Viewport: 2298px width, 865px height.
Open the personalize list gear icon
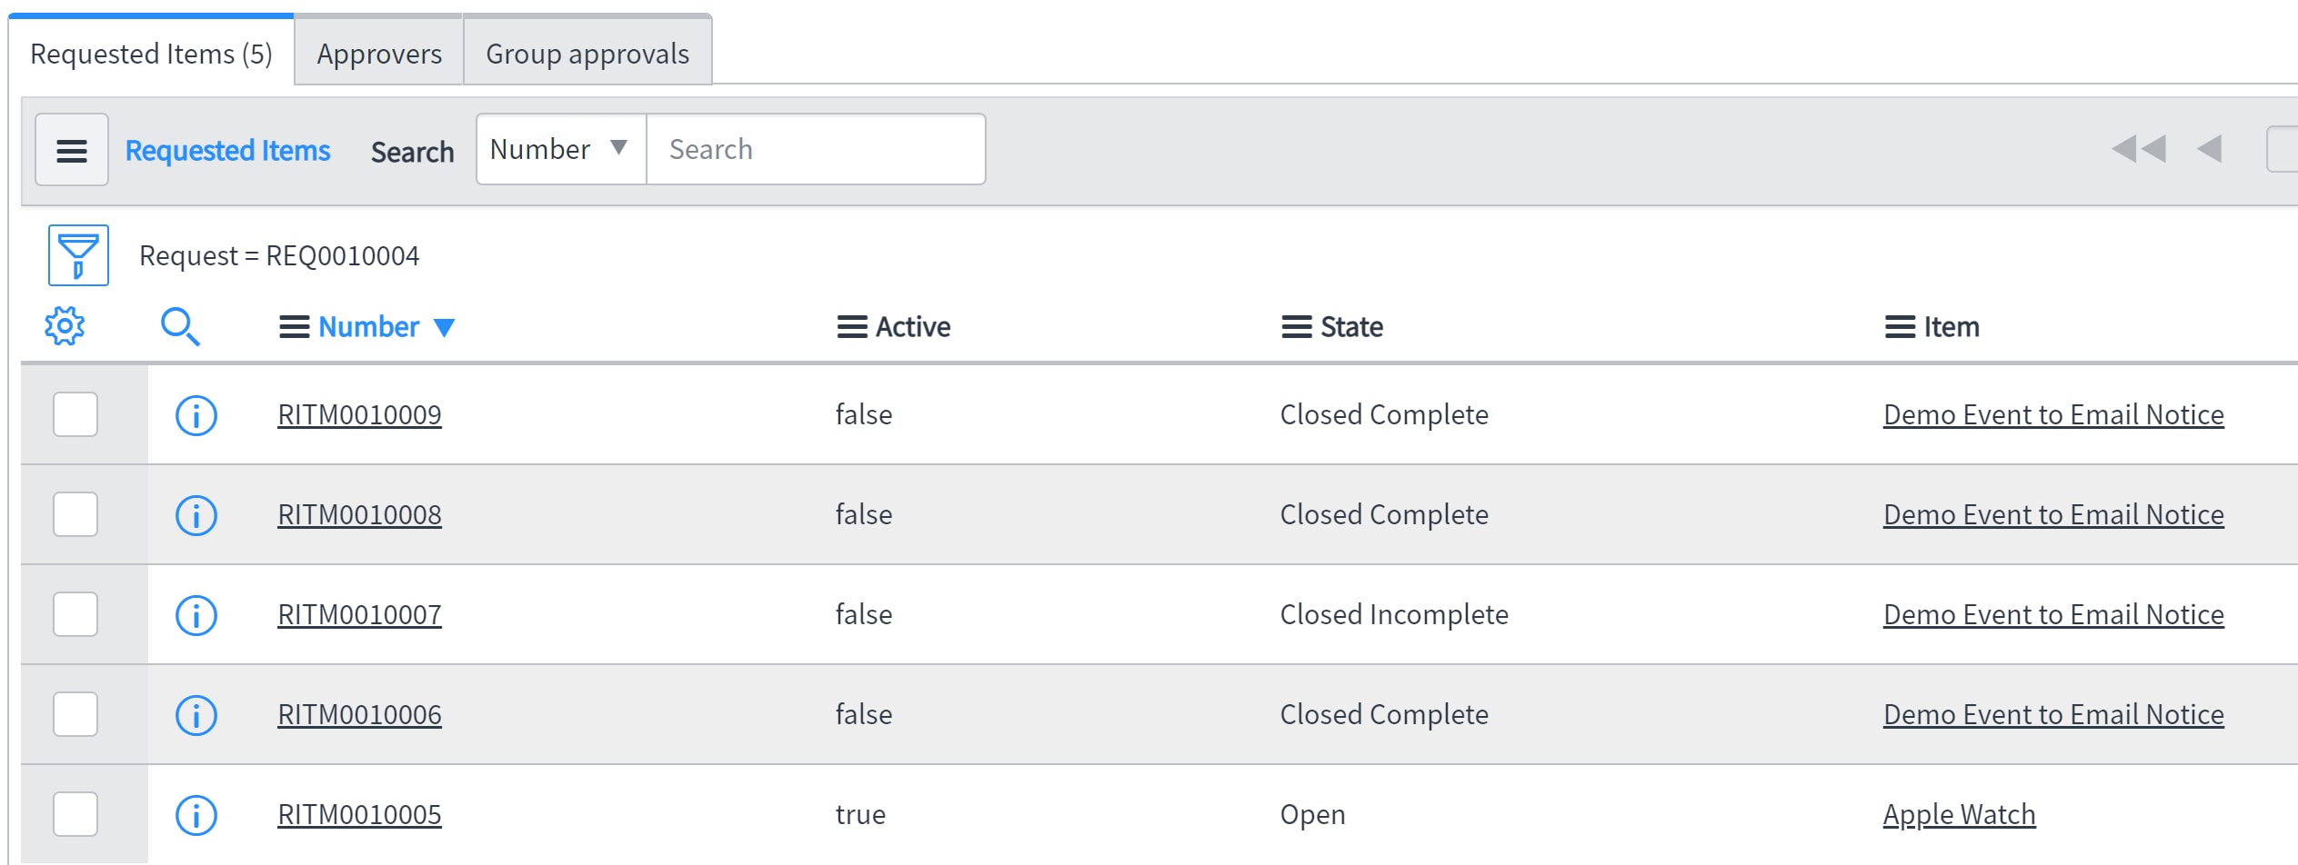65,326
